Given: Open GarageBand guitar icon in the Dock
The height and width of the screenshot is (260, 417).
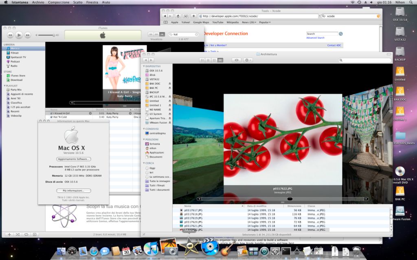Looking at the screenshot, I should coord(226,251).
